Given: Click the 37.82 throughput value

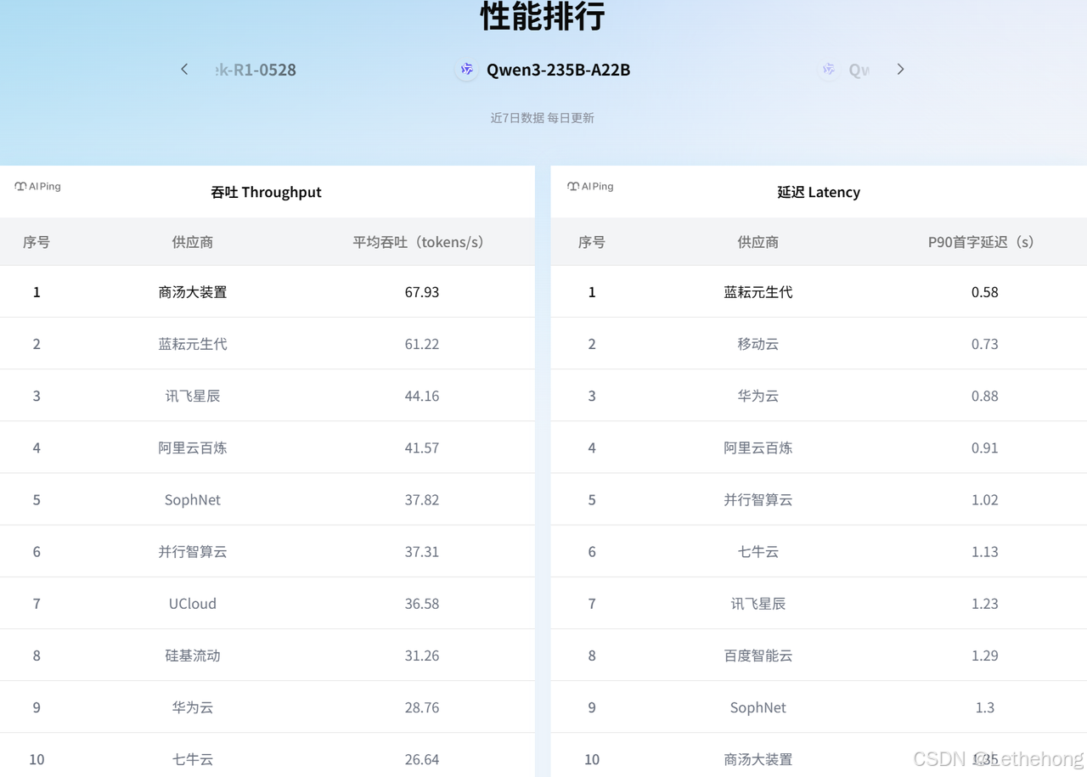Looking at the screenshot, I should (422, 499).
